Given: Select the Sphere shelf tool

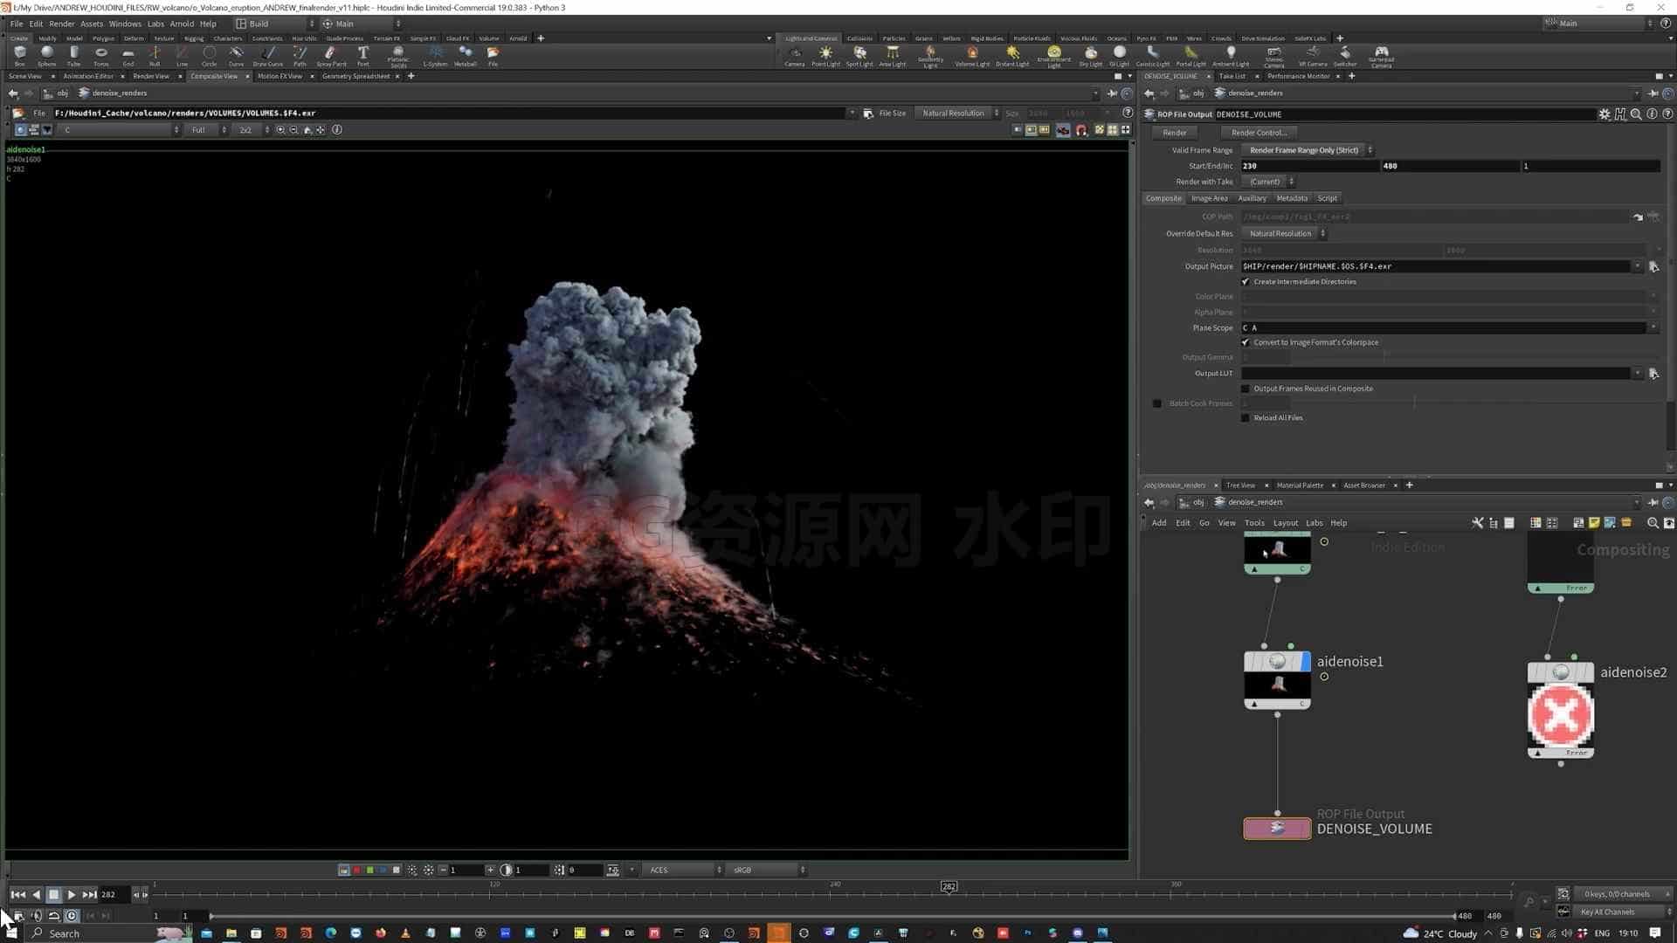Looking at the screenshot, I should 47,56.
